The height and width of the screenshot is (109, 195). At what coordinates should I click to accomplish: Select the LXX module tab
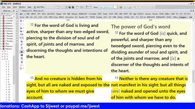click(35, 17)
